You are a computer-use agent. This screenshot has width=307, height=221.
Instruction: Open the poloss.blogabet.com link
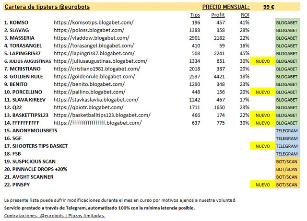tap(89, 30)
